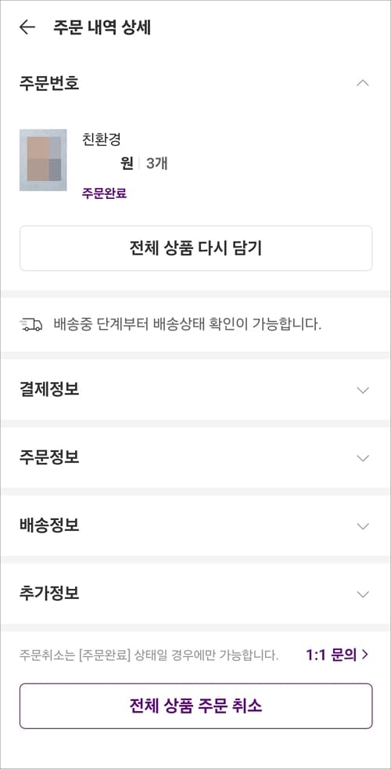Select the 친환경 product name

pos(101,139)
